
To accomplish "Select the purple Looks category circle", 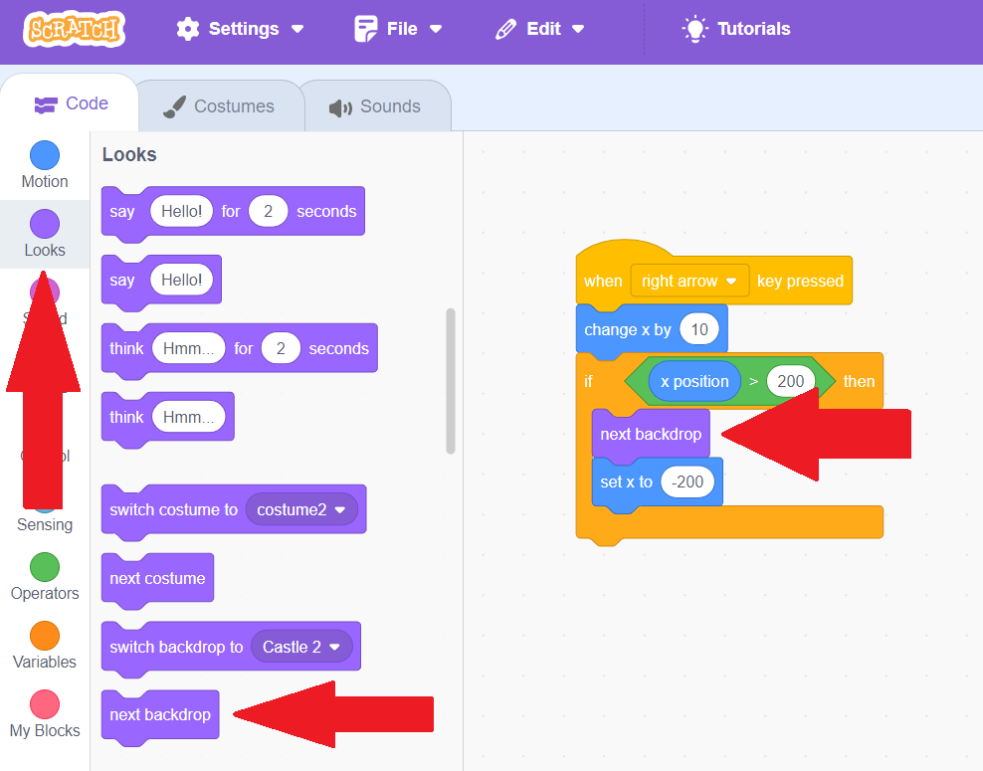I will point(45,224).
